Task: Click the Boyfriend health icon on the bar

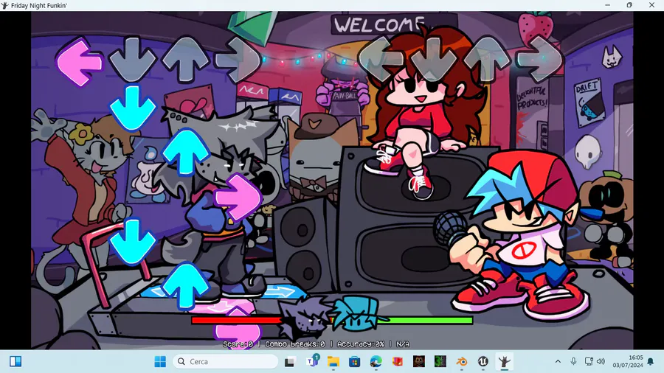Action: [x=358, y=314]
